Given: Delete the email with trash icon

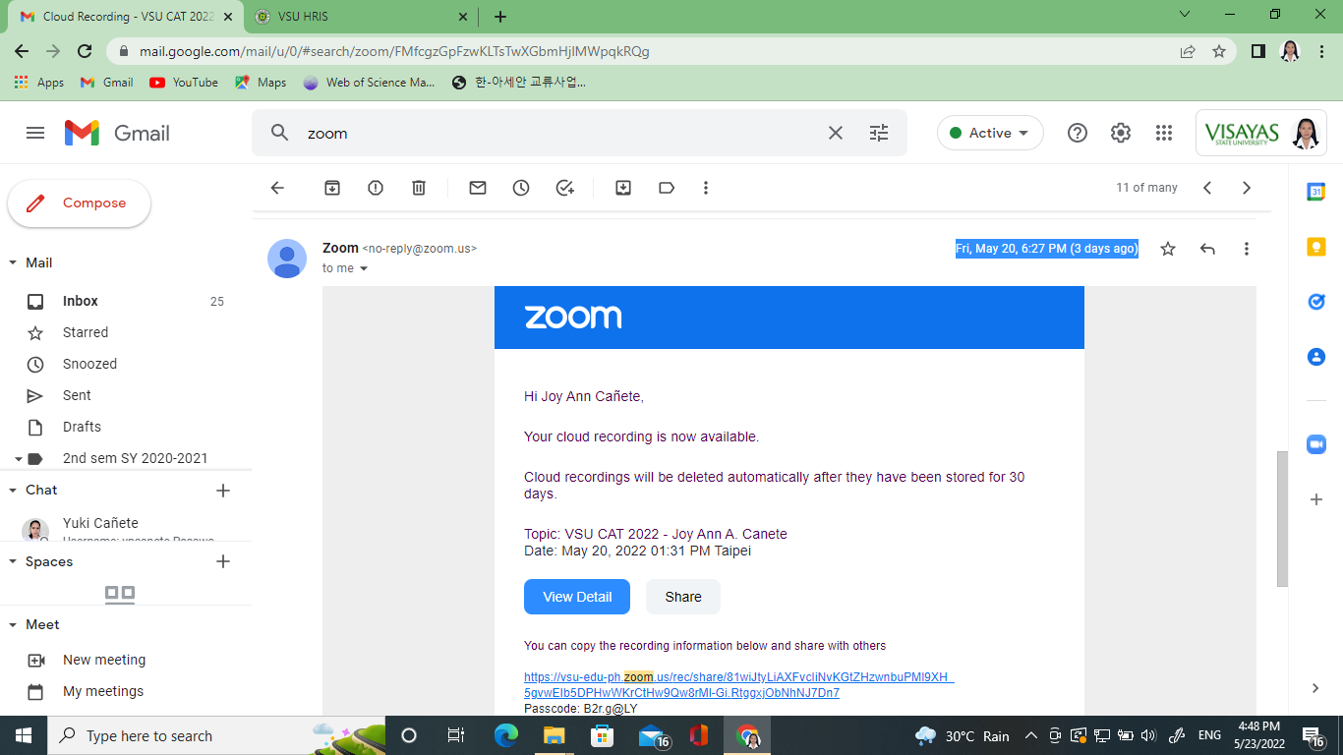Looking at the screenshot, I should (419, 188).
